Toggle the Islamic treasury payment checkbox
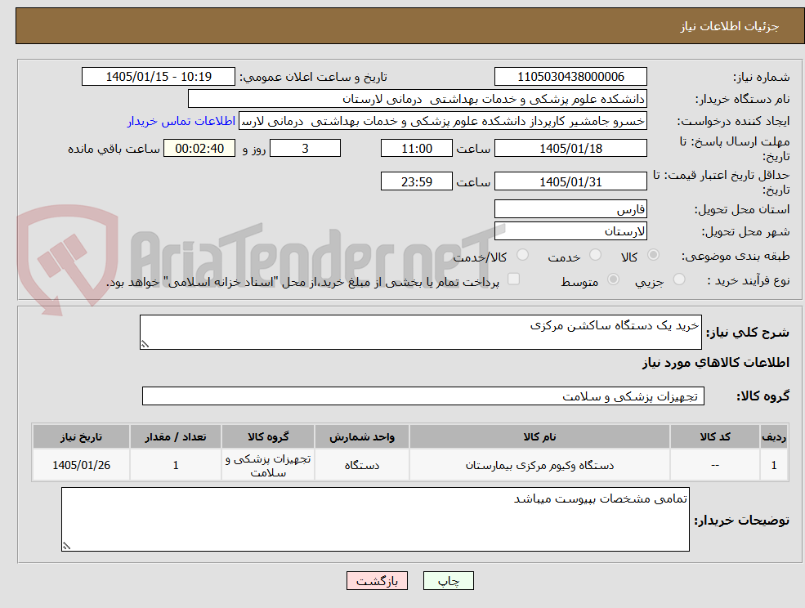 point(513,279)
